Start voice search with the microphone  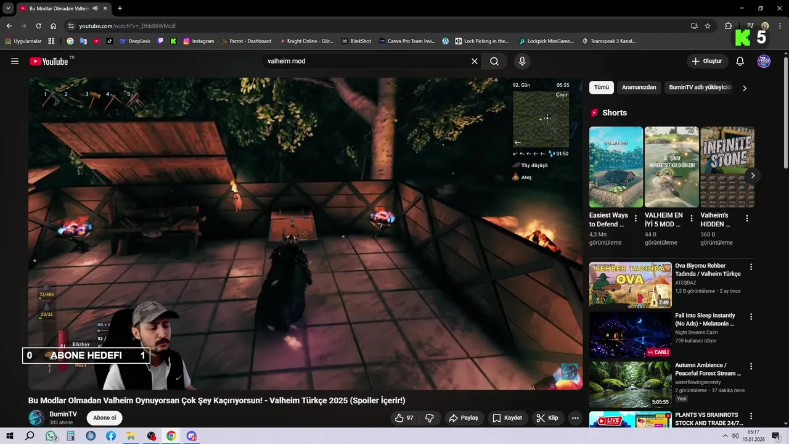coord(522,61)
